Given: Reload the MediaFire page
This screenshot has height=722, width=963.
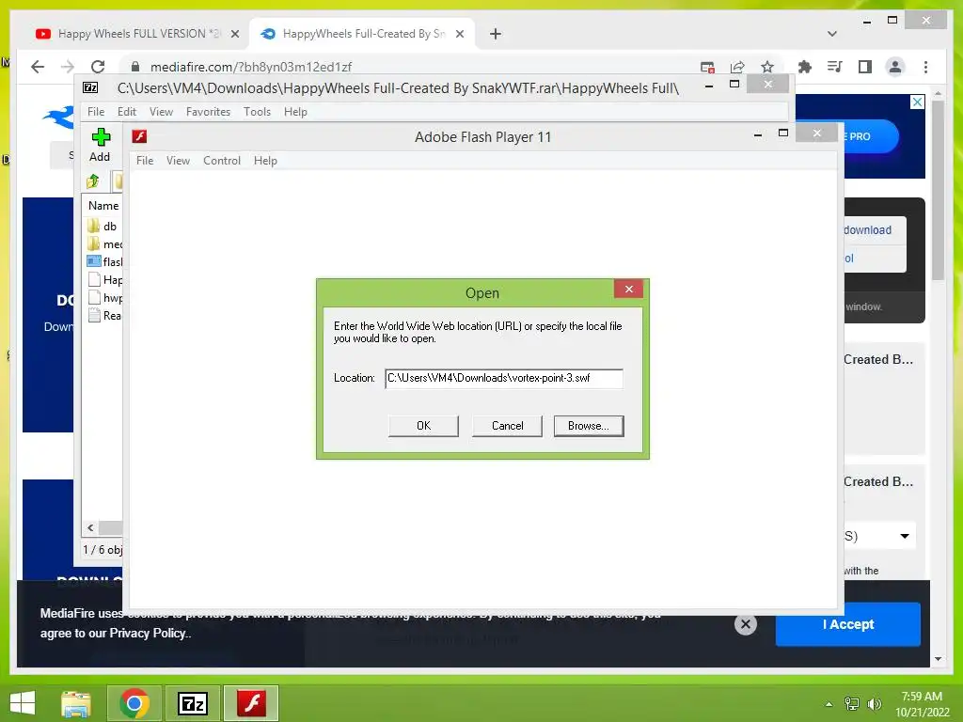Looking at the screenshot, I should tap(98, 67).
